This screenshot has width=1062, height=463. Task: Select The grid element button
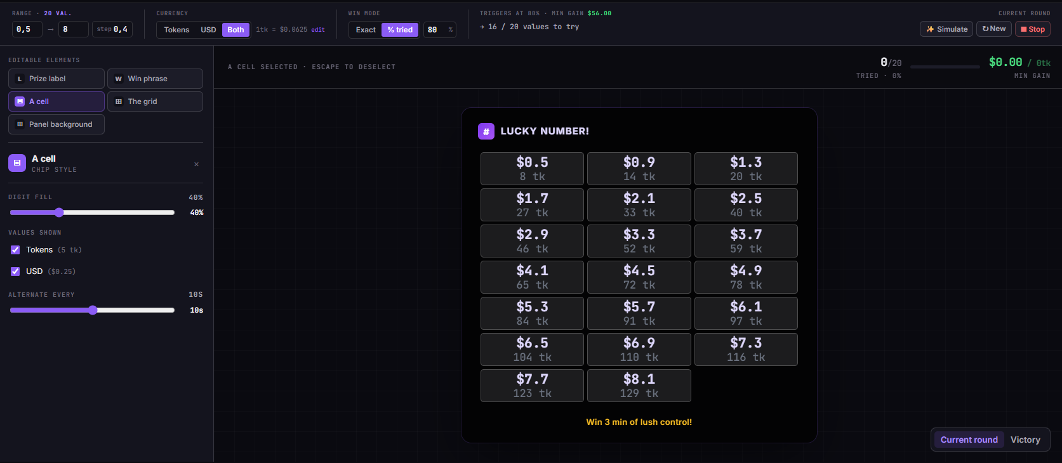(155, 101)
